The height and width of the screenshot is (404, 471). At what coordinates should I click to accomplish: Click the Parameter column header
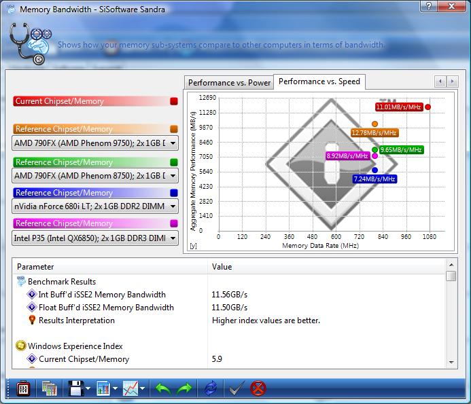point(110,267)
